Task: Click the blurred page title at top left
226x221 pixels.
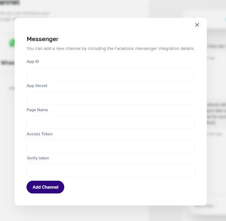Action: point(10,3)
